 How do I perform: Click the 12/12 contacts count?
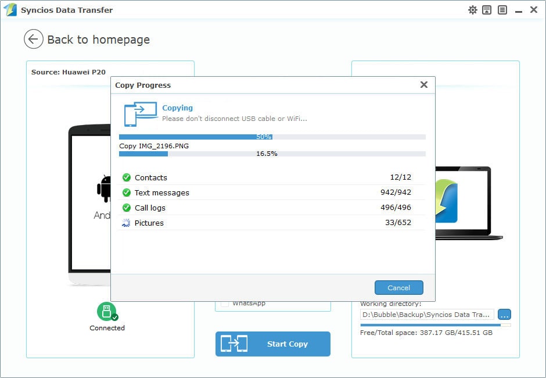pos(400,177)
